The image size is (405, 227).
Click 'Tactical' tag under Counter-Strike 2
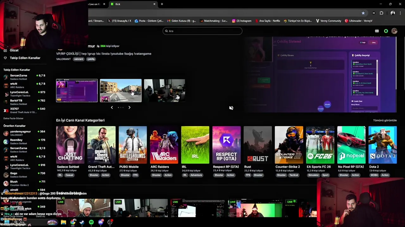point(294,175)
